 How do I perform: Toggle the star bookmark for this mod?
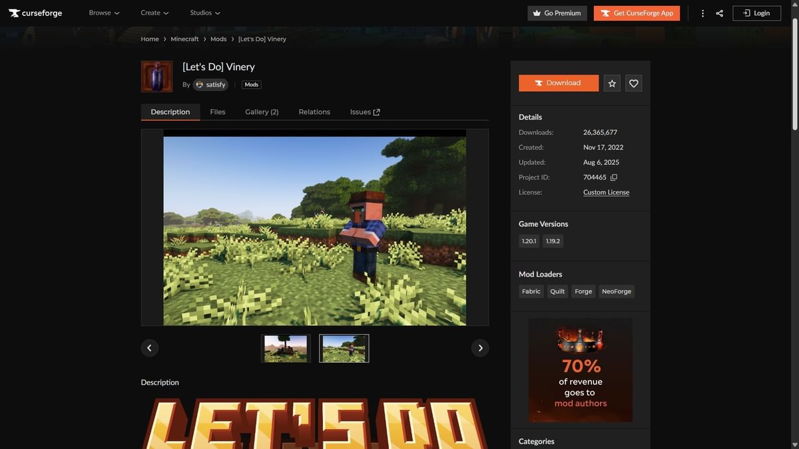point(611,82)
